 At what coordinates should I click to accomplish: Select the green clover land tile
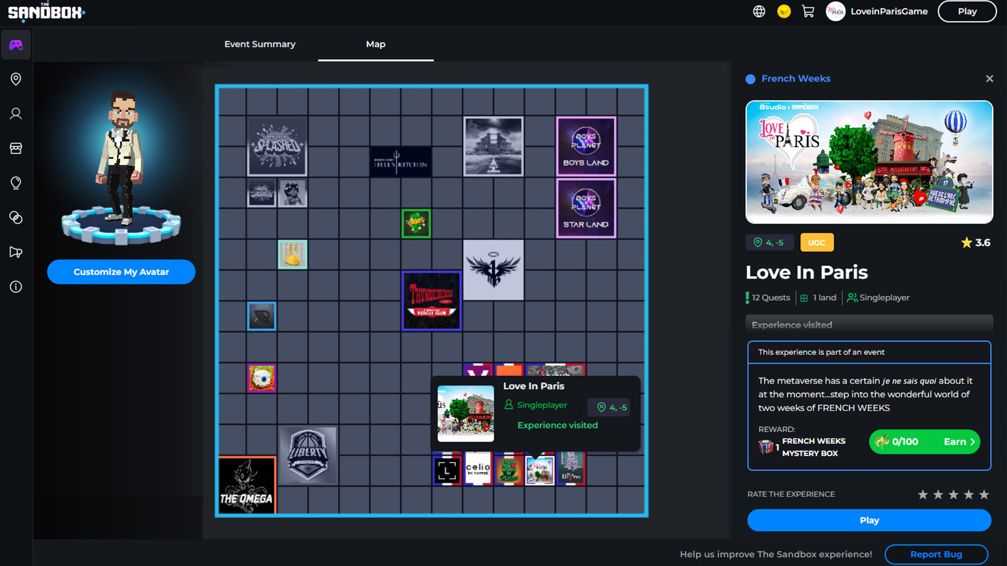(x=416, y=224)
